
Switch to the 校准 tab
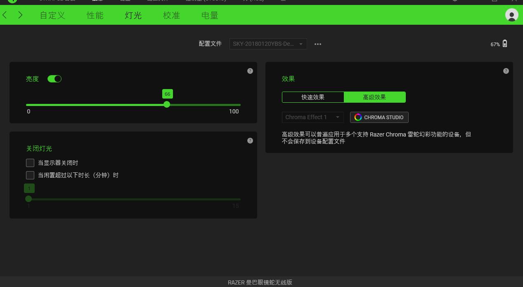coord(171,15)
